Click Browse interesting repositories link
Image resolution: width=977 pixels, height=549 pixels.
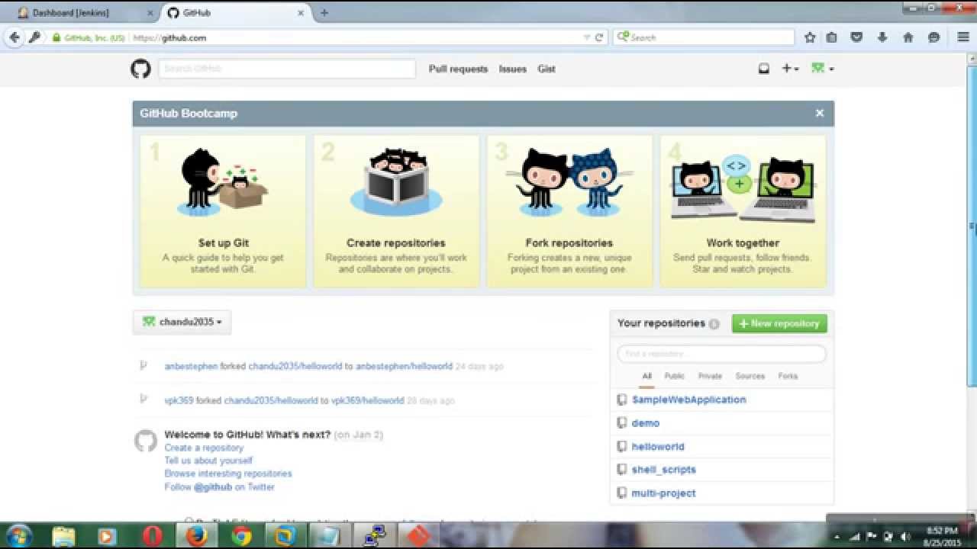[x=228, y=474]
